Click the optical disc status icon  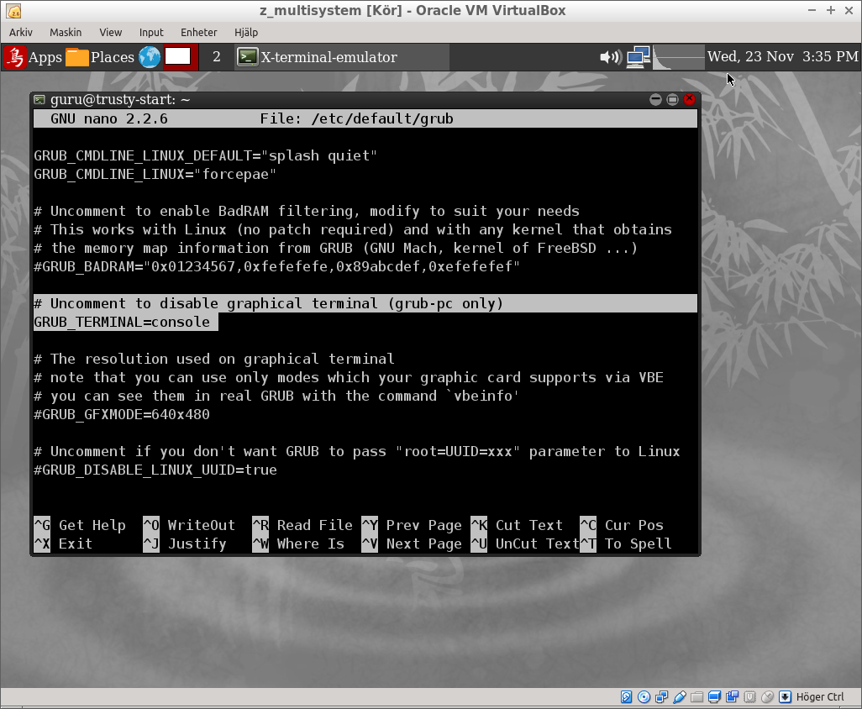(x=644, y=697)
